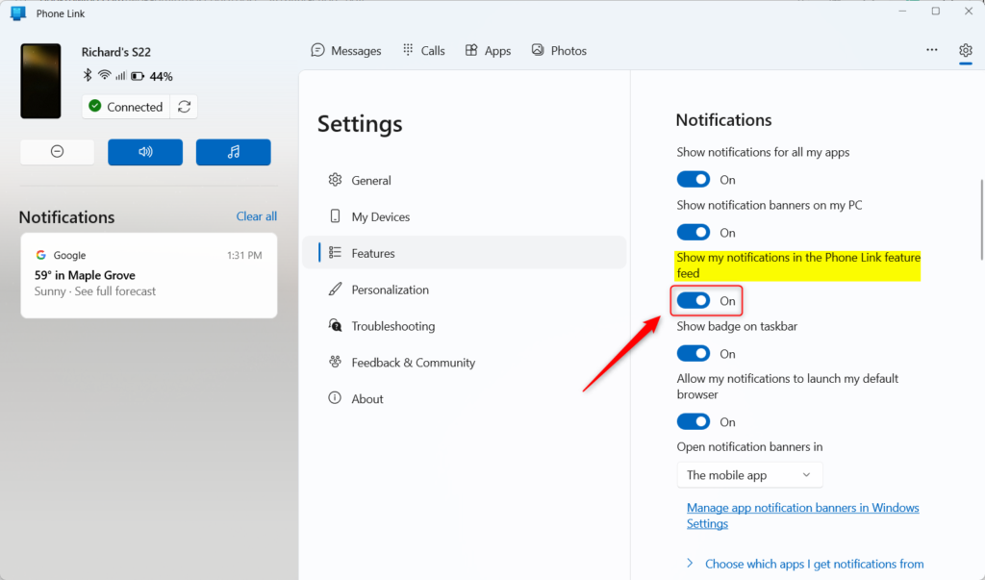The width and height of the screenshot is (985, 580).
Task: Click the Connected status button
Action: click(x=126, y=107)
